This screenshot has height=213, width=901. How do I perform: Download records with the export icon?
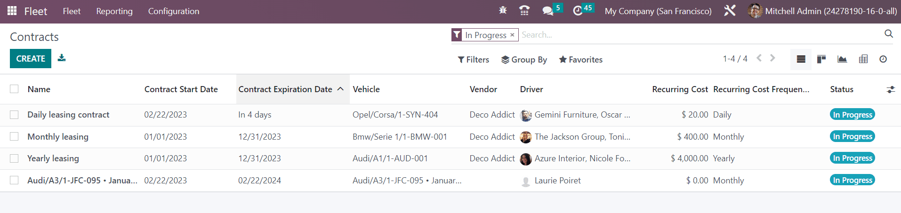tap(62, 58)
